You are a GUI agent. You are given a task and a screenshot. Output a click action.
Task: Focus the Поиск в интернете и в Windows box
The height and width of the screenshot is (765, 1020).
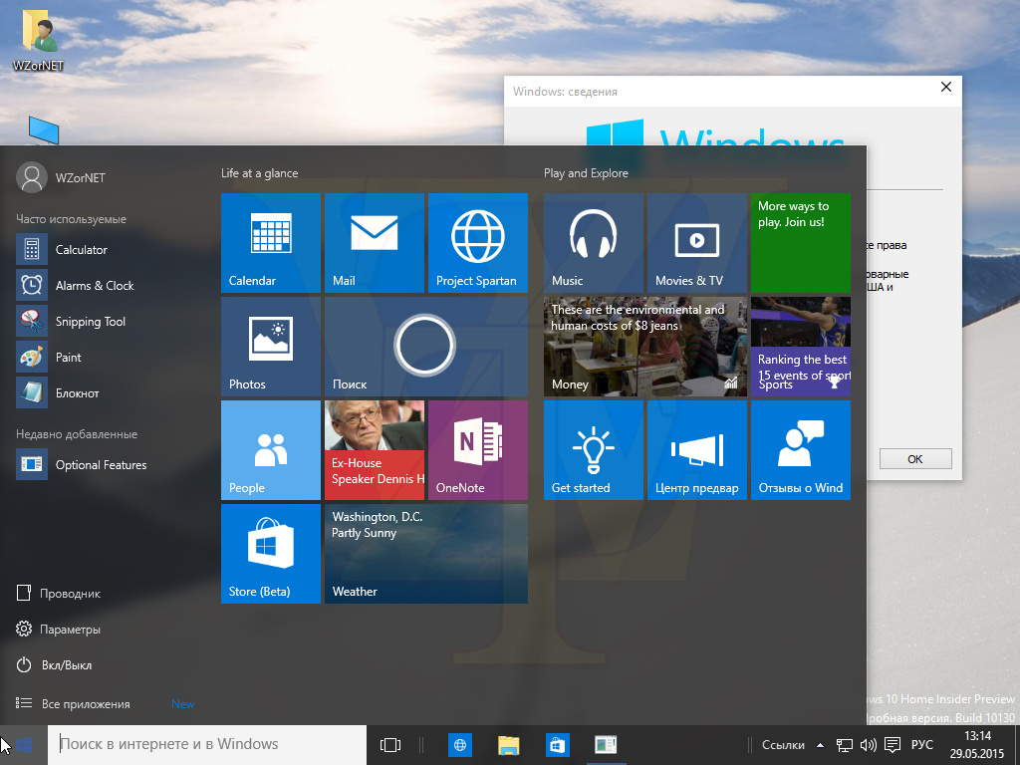(207, 745)
